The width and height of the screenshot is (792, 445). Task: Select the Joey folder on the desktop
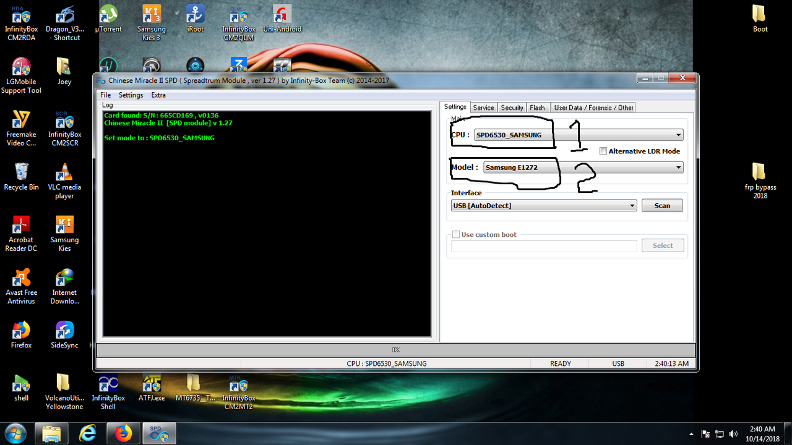pos(64,72)
